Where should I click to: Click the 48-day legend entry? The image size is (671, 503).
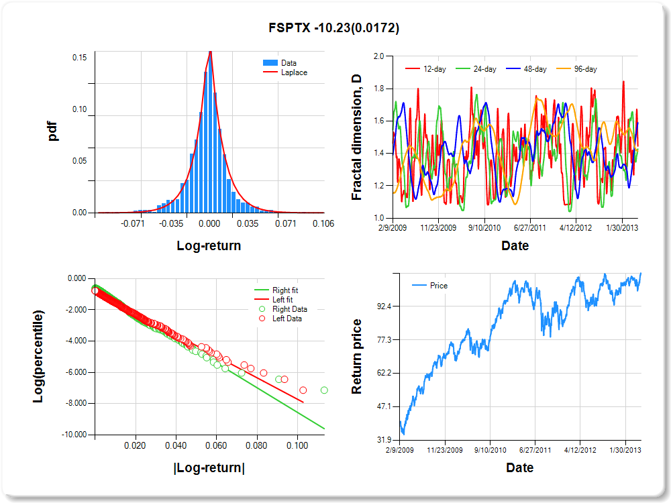[526, 69]
